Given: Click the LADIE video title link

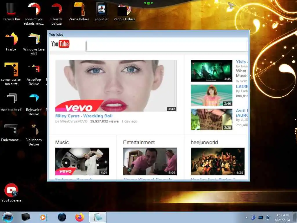Looking at the screenshot, I should [x=242, y=87].
